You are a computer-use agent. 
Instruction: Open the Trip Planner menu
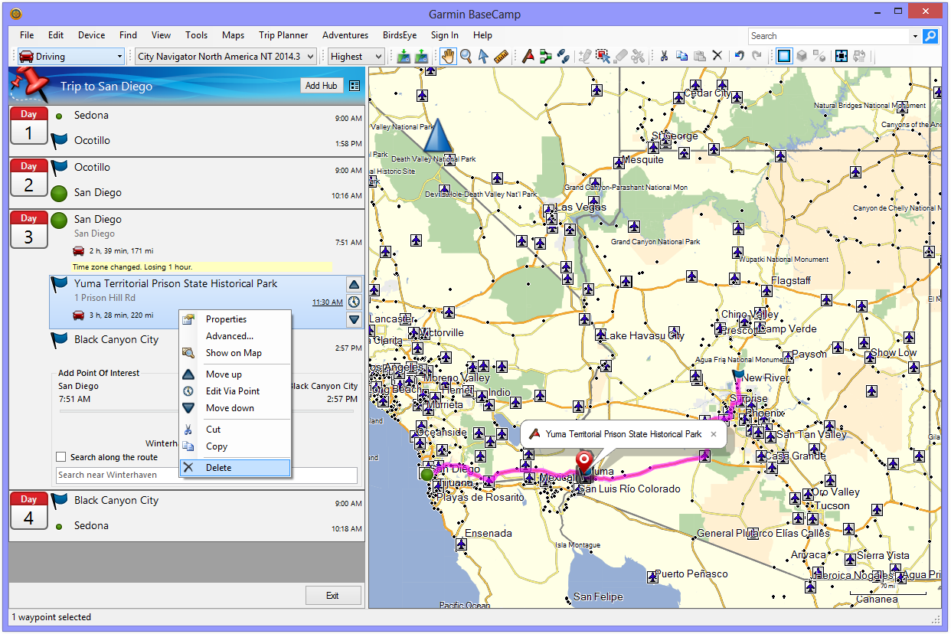283,35
